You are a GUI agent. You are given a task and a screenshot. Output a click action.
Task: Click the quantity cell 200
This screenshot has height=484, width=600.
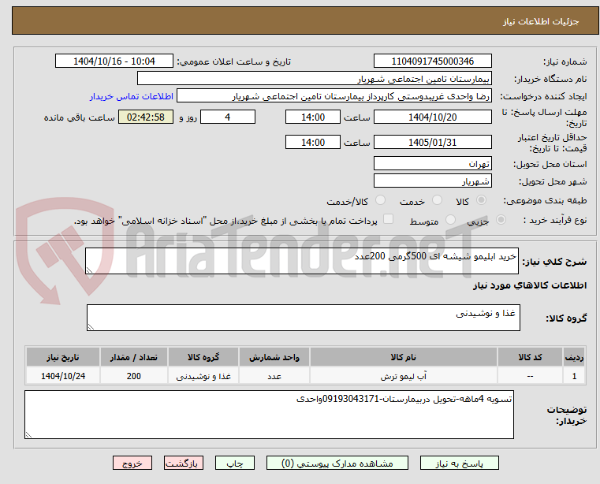point(133,377)
